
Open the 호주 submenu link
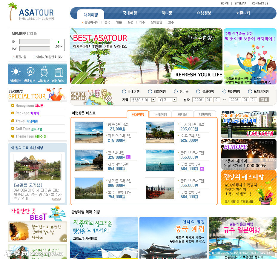pyautogui.click(x=171, y=22)
